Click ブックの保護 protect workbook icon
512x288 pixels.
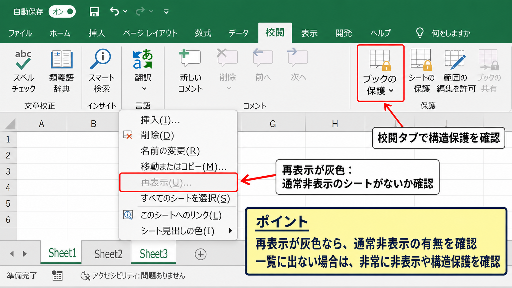pos(380,60)
